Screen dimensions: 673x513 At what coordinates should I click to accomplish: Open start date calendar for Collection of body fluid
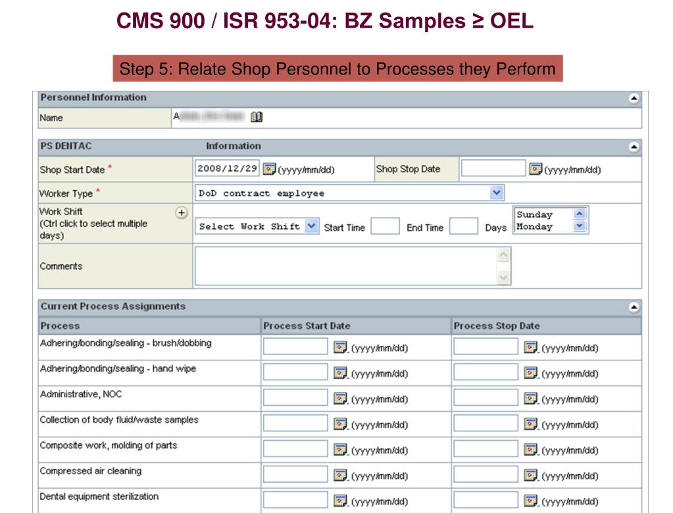tap(340, 424)
